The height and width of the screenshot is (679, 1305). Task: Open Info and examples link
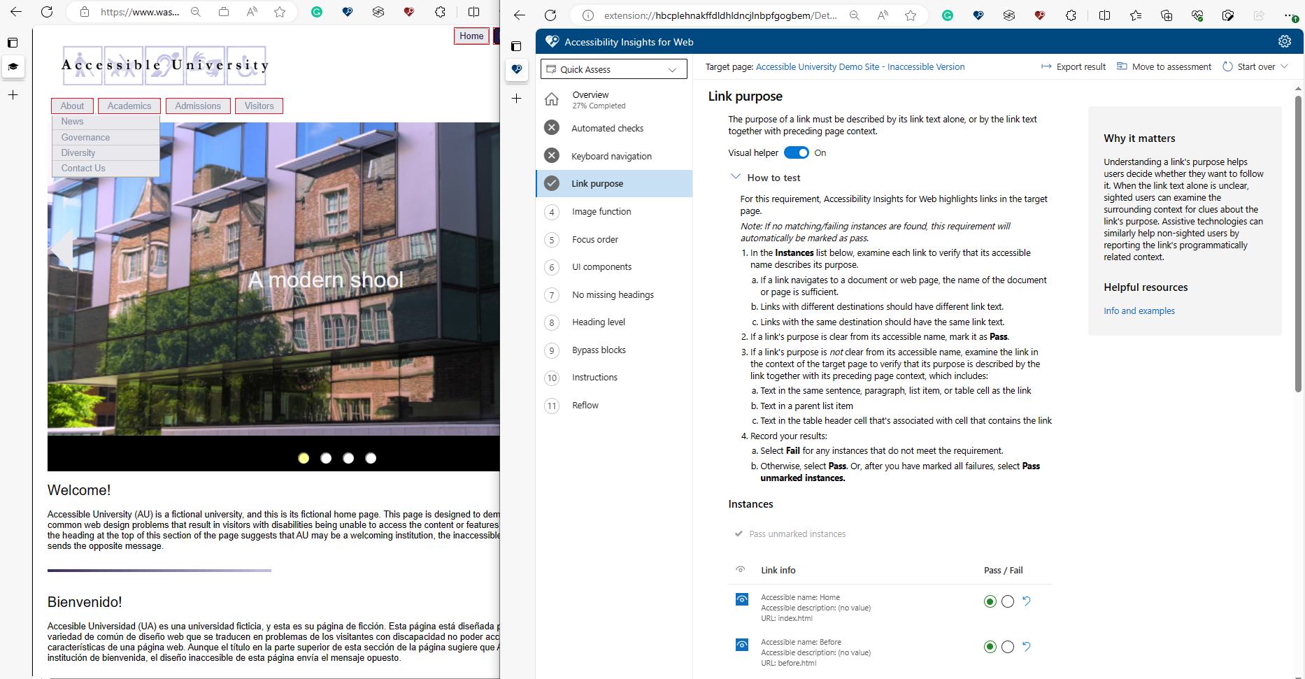tap(1139, 310)
